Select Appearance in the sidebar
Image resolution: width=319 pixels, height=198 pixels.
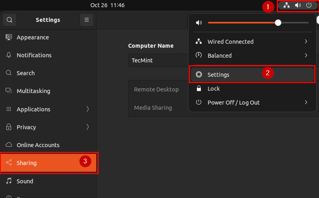coord(33,37)
